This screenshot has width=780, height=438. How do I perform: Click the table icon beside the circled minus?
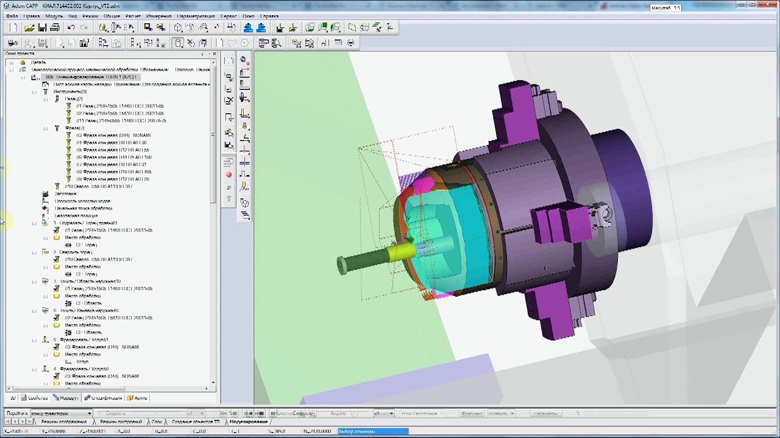click(x=338, y=43)
